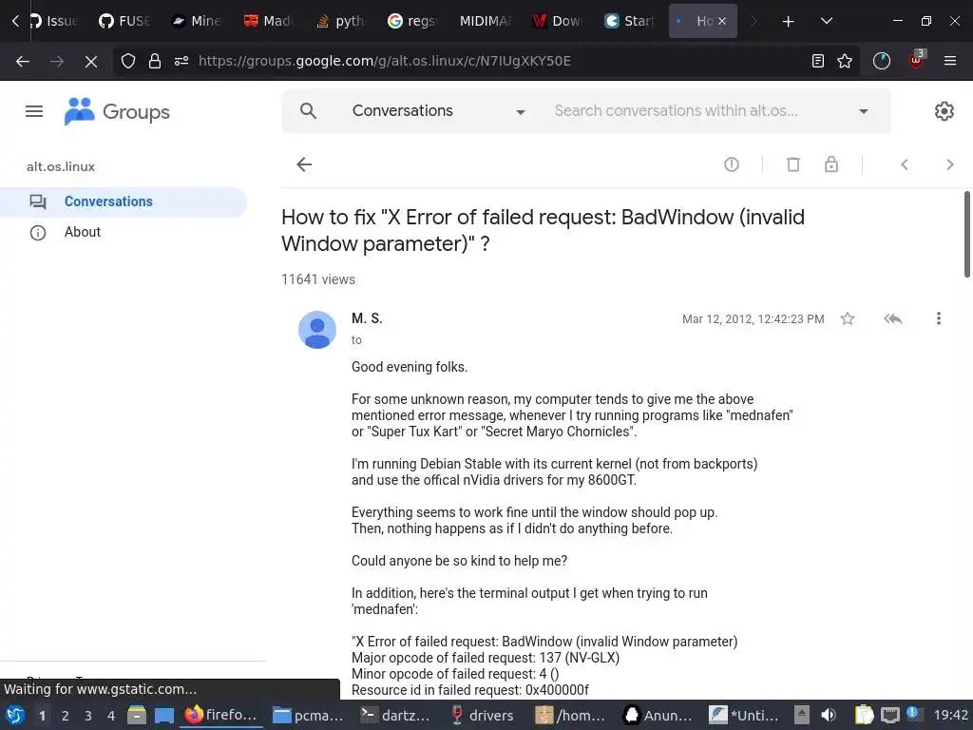Image resolution: width=973 pixels, height=730 pixels.
Task: Go to the newer conversation chevron
Action: pos(905,164)
